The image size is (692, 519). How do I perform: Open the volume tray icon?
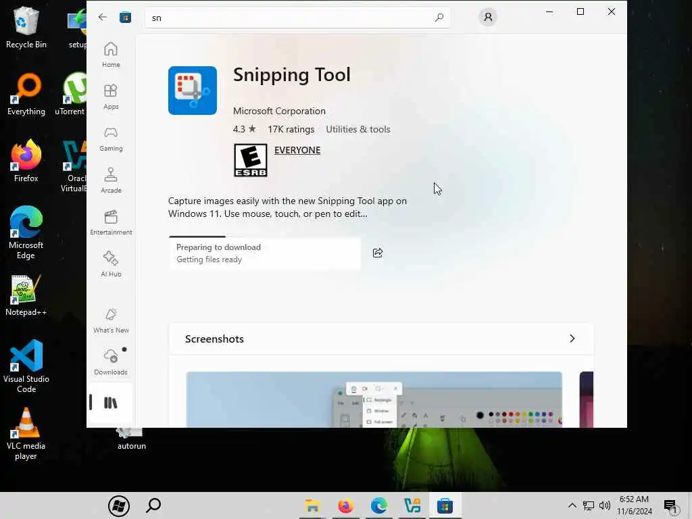(605, 505)
